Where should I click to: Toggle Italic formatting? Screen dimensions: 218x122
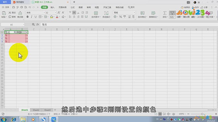[x=32, y=17]
